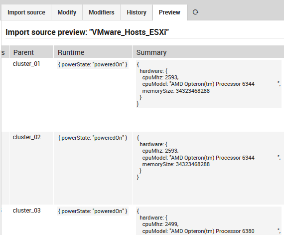Image resolution: width=284 pixels, height=235 pixels.
Task: Switch to the Modify tab
Action: point(67,12)
